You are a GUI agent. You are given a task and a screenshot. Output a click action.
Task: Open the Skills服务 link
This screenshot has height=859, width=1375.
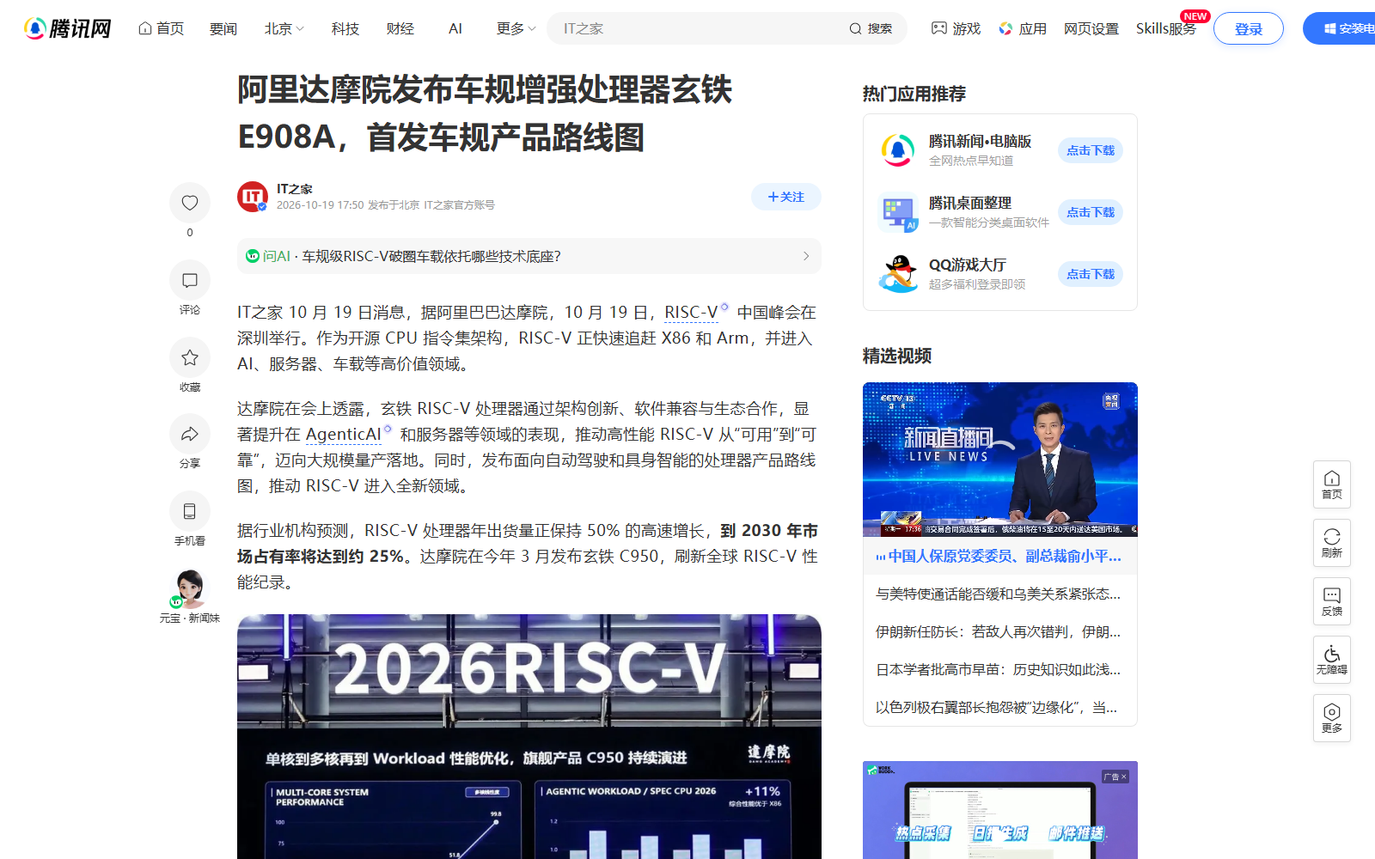point(1166,28)
